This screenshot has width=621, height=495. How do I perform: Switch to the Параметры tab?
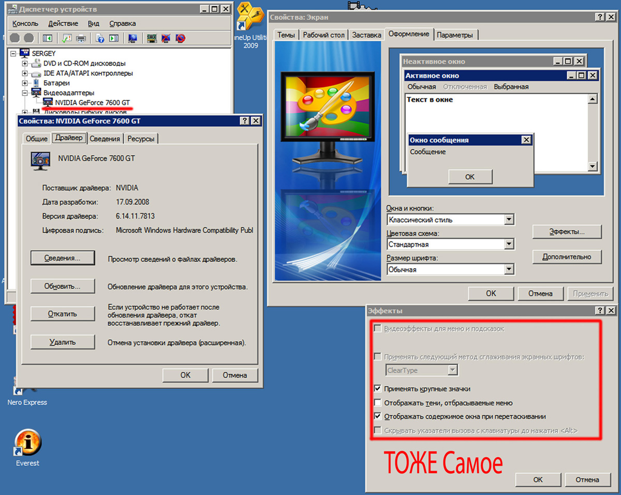pos(455,35)
